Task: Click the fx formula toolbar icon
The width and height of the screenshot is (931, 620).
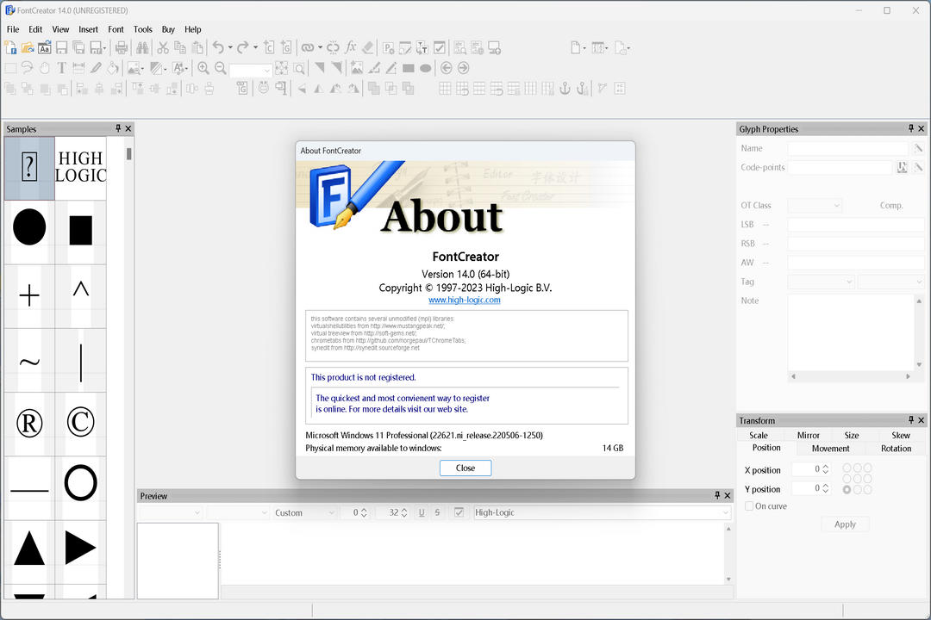Action: click(351, 48)
